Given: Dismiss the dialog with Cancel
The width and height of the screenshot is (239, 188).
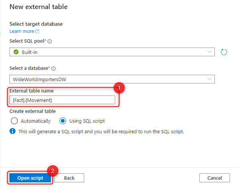Looking at the screenshot, I should [214, 178].
